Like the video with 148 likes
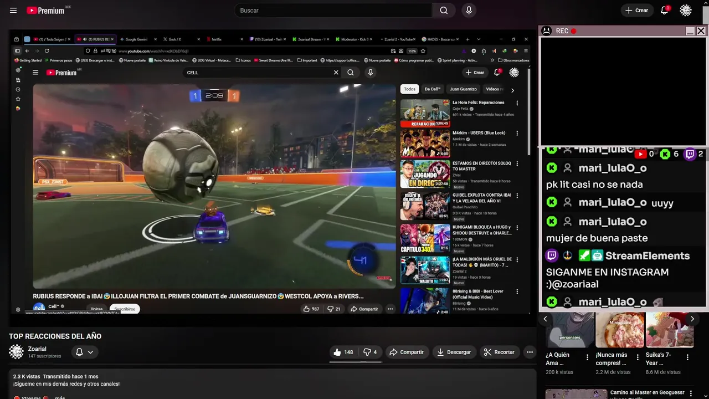This screenshot has width=709, height=399. 343,352
